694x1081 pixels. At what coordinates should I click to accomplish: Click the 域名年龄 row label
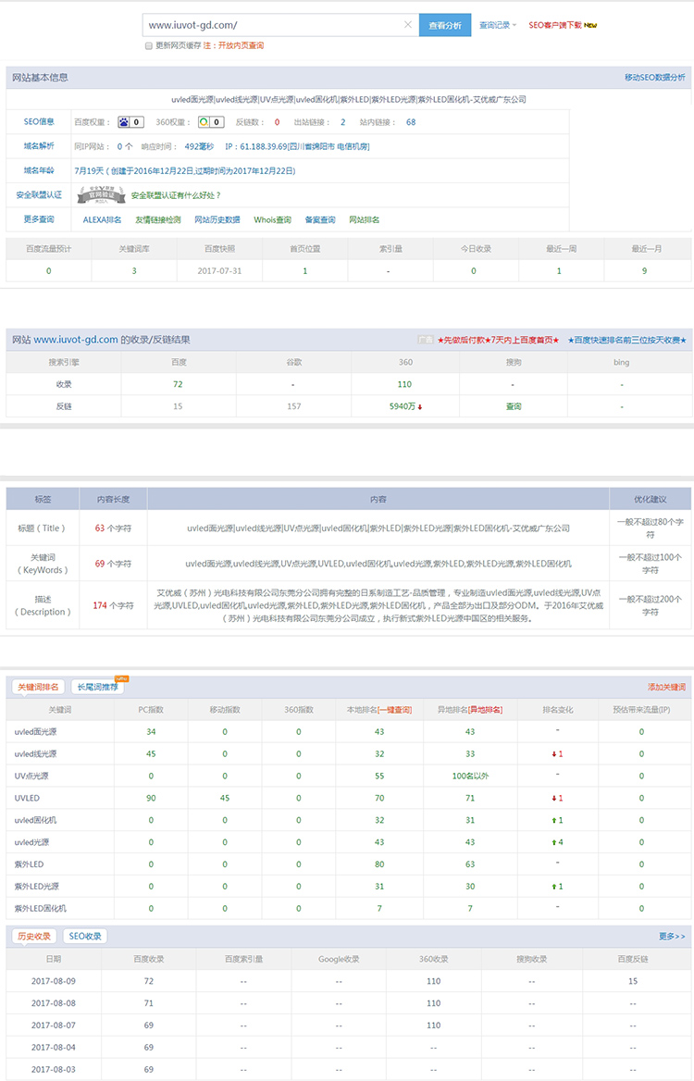(39, 170)
